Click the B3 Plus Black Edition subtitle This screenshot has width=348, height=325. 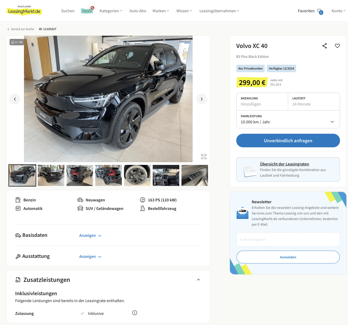pos(252,56)
